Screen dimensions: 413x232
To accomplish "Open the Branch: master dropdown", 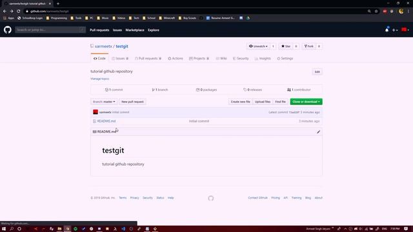I will [x=104, y=102].
